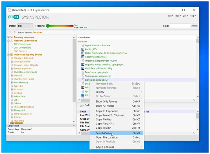Click the Agent Activation Runtime service icon
The height and width of the screenshot is (154, 210).
[x=83, y=45]
